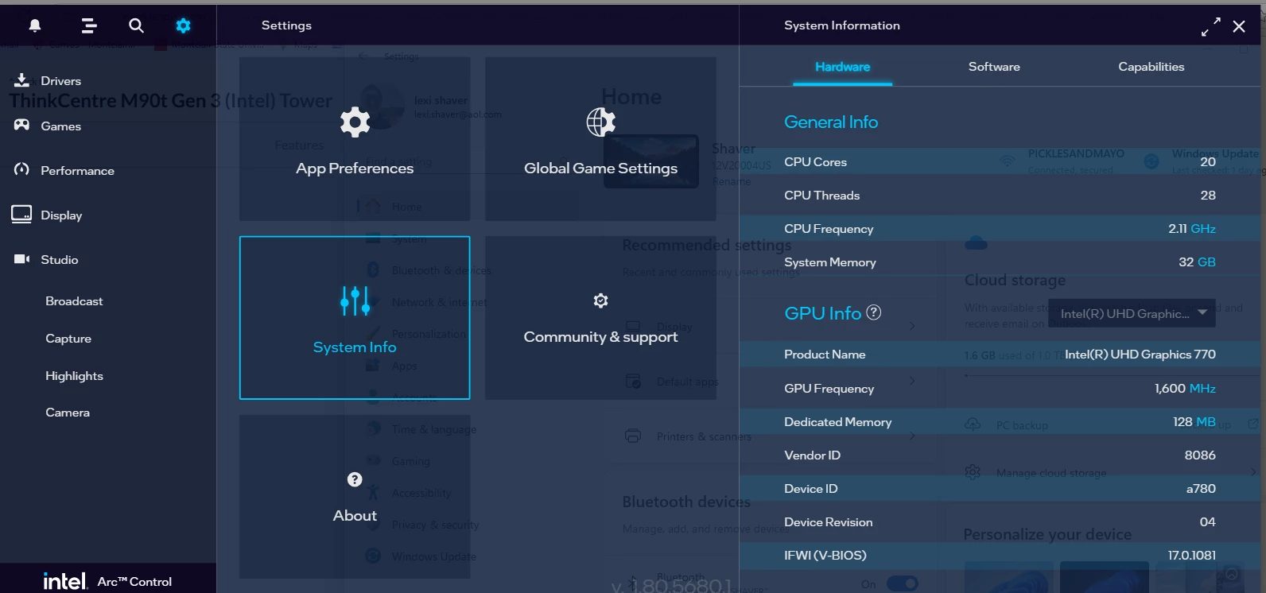
Task: Click the CPU Cores row
Action: [1000, 161]
